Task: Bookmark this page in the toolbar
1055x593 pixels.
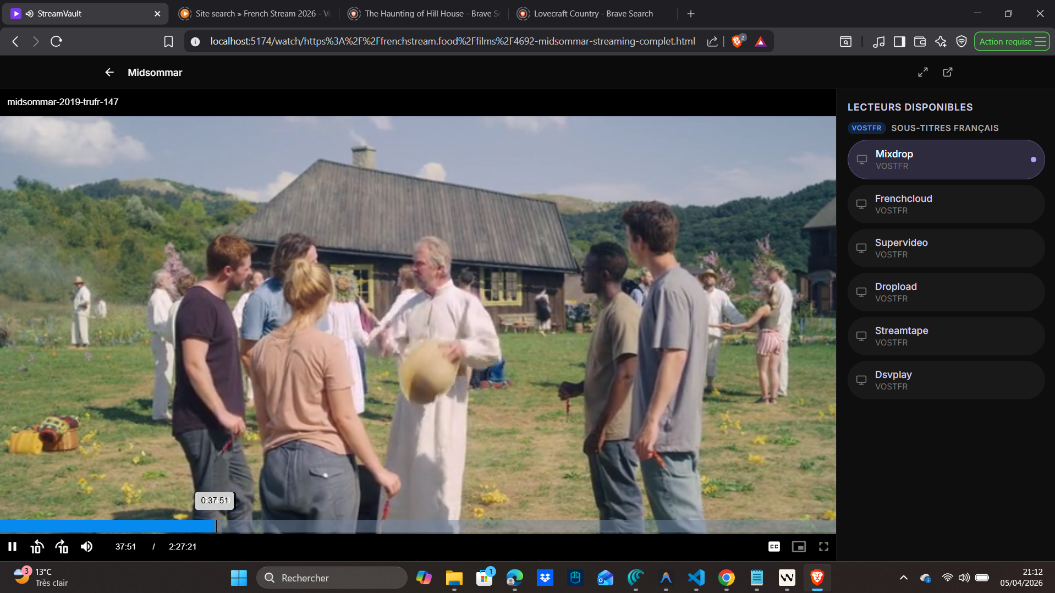Action: 168,41
